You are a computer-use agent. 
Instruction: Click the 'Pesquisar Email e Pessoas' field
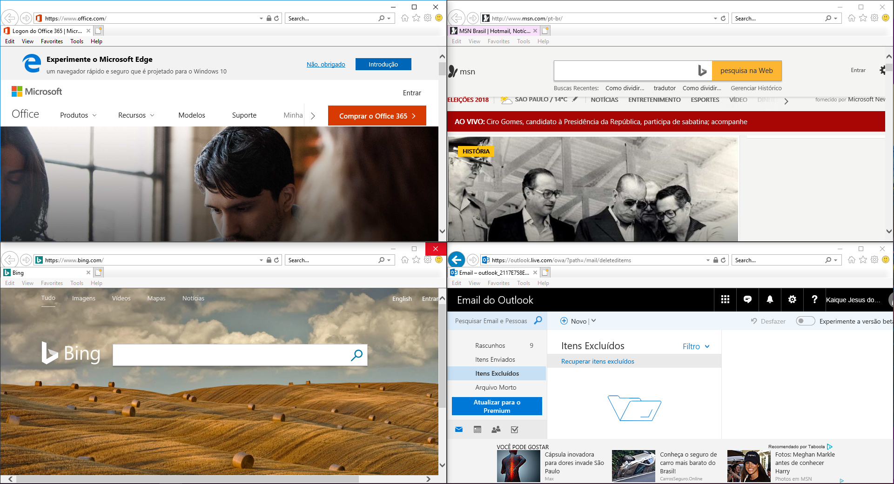[x=491, y=321]
